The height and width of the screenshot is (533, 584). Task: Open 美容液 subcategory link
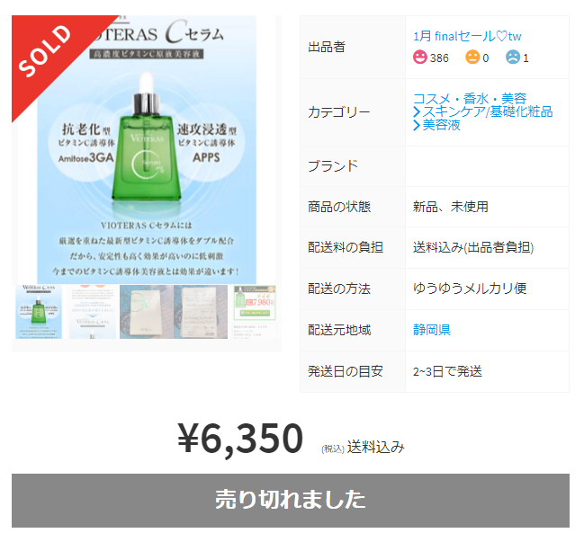click(441, 125)
